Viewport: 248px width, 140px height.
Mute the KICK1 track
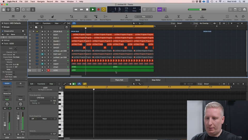[42, 34]
